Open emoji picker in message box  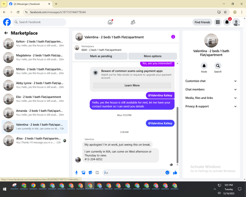click(x=167, y=172)
